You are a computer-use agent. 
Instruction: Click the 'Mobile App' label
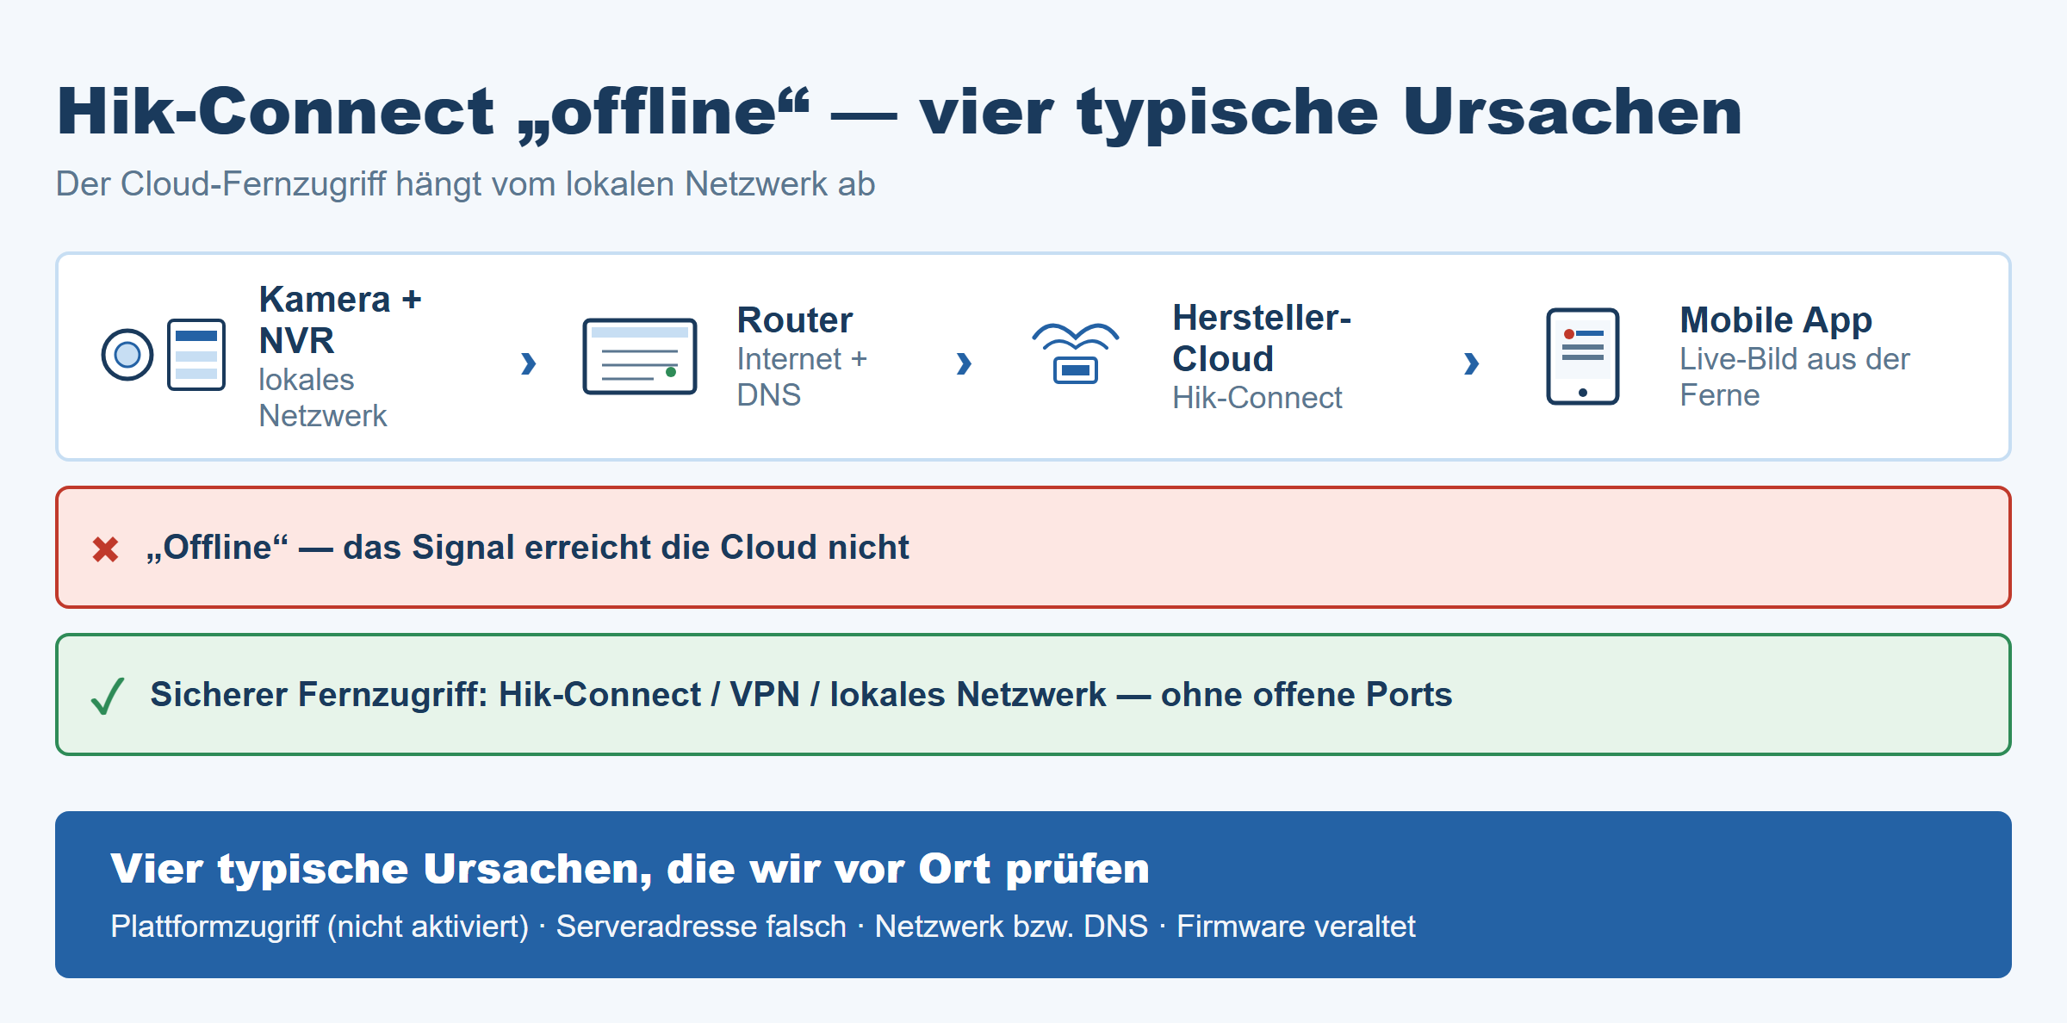(1776, 320)
